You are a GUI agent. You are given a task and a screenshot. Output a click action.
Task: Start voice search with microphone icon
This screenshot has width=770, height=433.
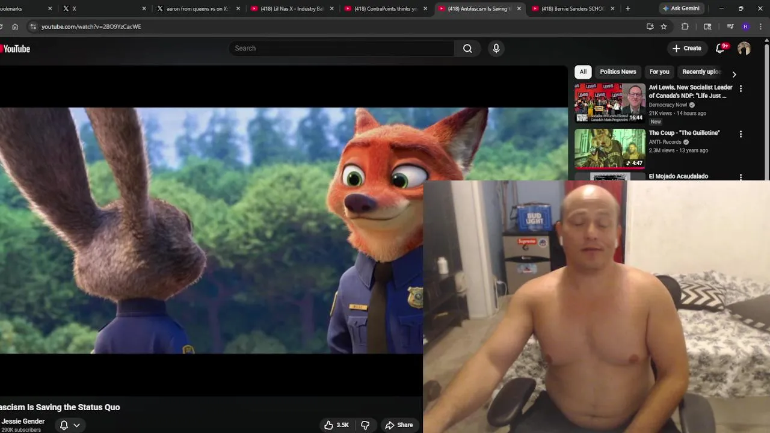pyautogui.click(x=496, y=48)
